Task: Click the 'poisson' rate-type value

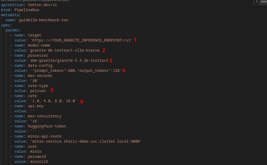Action: [38, 91]
